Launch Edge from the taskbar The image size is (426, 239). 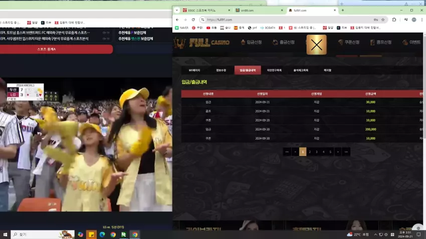[x=102, y=234]
